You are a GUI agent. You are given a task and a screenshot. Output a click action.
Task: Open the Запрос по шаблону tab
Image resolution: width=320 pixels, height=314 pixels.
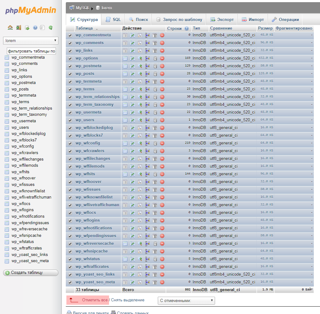coord(179,19)
